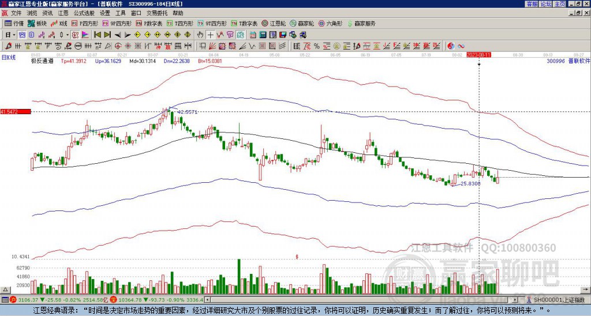This screenshot has width=591, height=316.
Task: Click the 赢家服务 dollar button
Action: point(361,23)
